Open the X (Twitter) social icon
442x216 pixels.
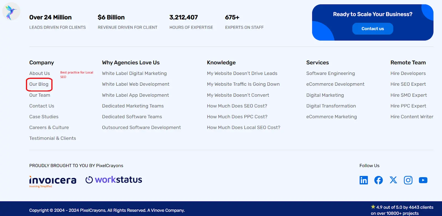coord(393,180)
